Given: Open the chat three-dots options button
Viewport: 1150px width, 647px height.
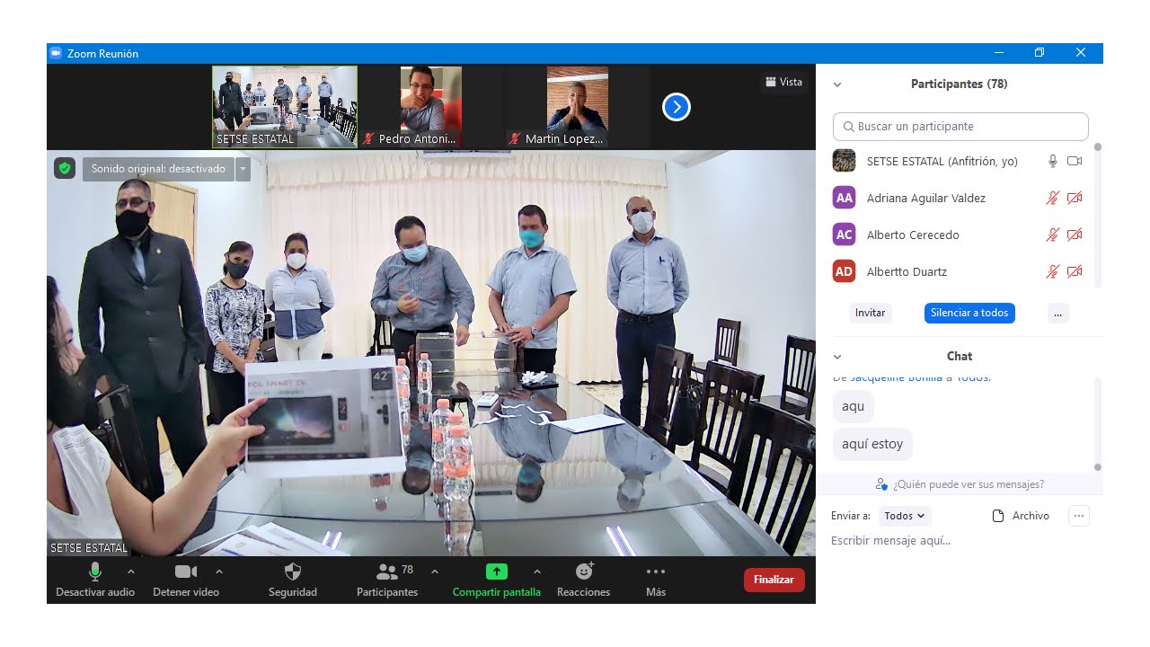Looking at the screenshot, I should pos(1079,516).
